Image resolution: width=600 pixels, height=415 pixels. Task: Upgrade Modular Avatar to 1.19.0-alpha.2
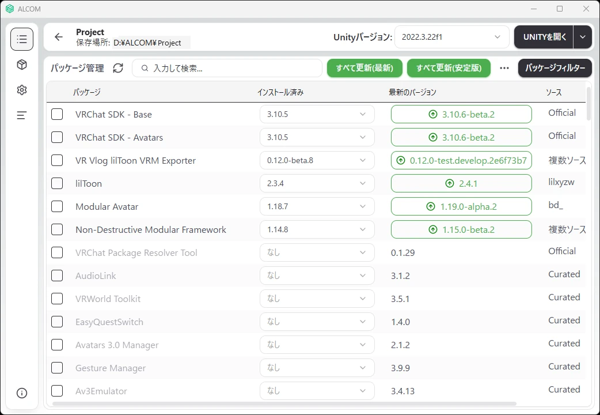pyautogui.click(x=461, y=206)
